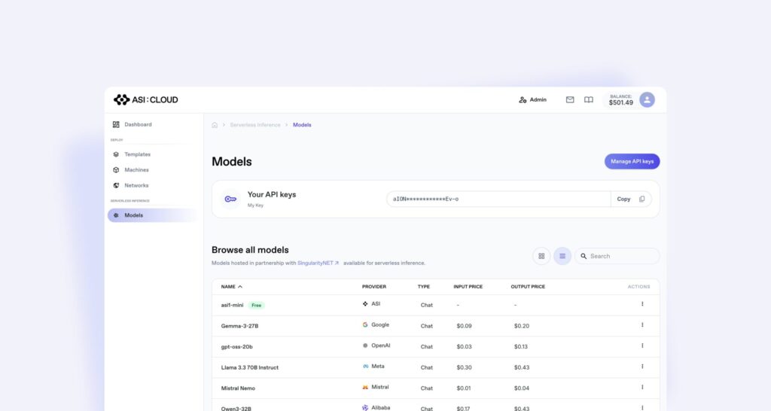
Task: Select Networks in the sidebar
Action: click(x=136, y=185)
